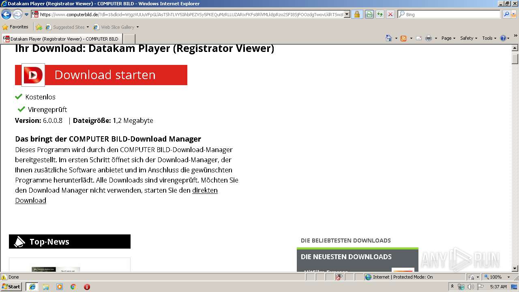Open search provider dropdown arrow
519x292 pixels.
(x=514, y=15)
